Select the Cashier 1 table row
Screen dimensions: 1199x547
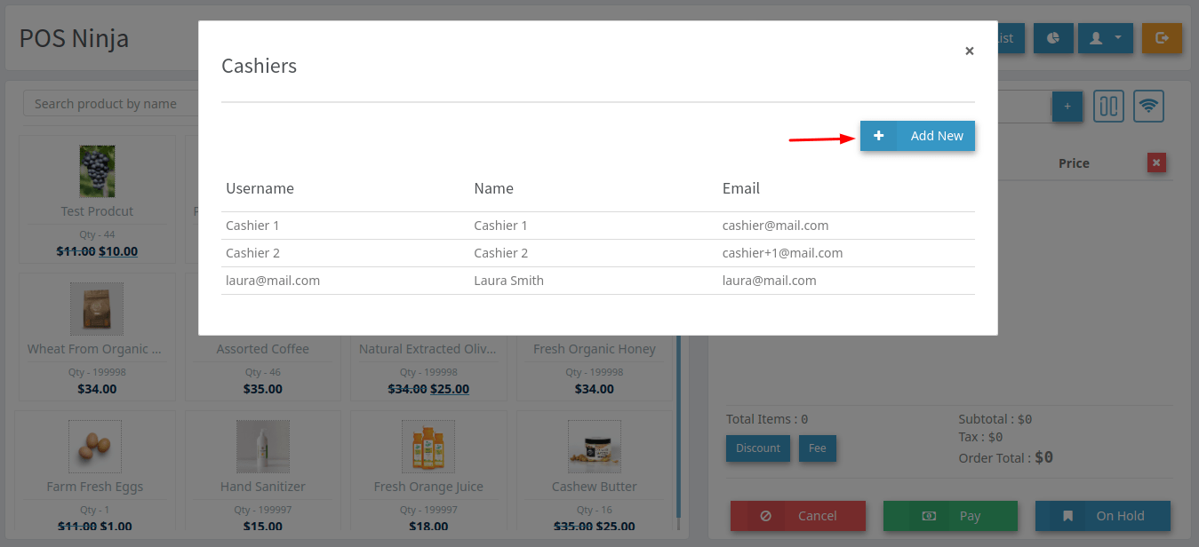(597, 226)
